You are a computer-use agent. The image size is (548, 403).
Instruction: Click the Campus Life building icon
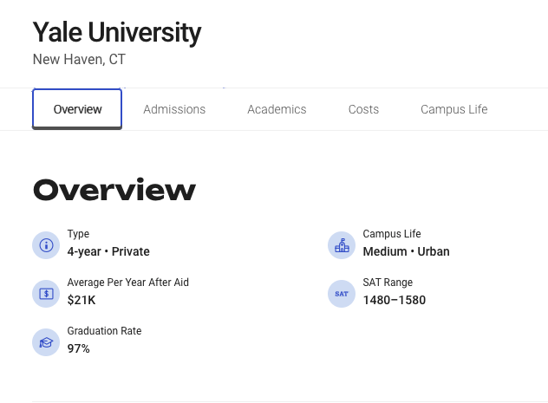342,245
